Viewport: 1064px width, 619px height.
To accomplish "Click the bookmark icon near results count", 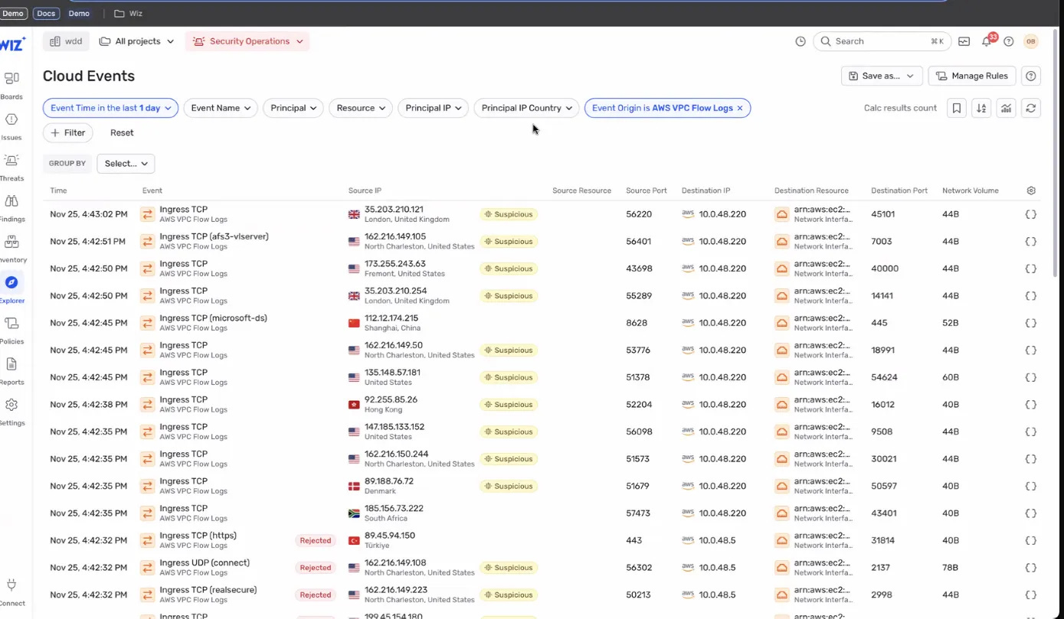I will 956,108.
